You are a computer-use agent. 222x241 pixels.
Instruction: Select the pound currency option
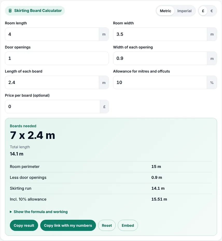click(203, 11)
